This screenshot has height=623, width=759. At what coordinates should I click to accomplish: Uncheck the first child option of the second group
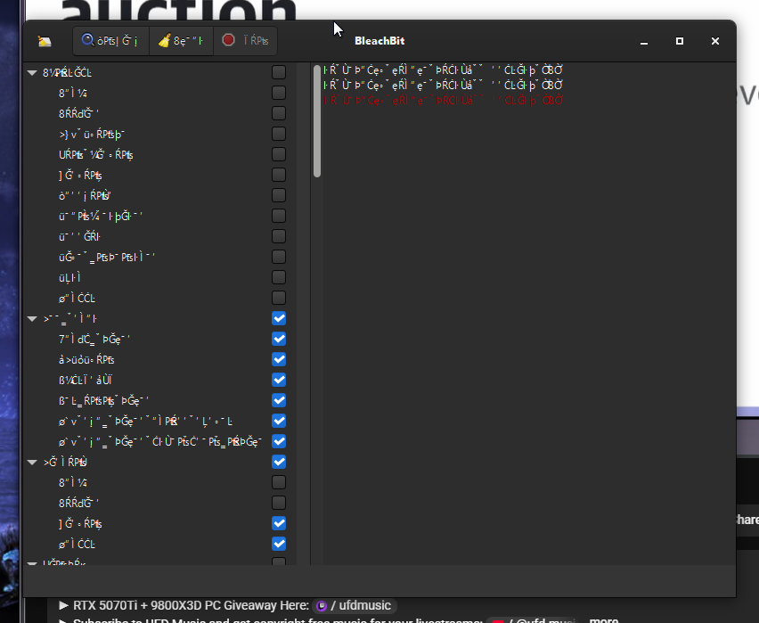(279, 339)
